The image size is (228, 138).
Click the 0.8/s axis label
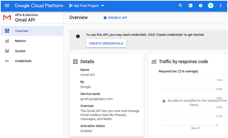pos(219,89)
